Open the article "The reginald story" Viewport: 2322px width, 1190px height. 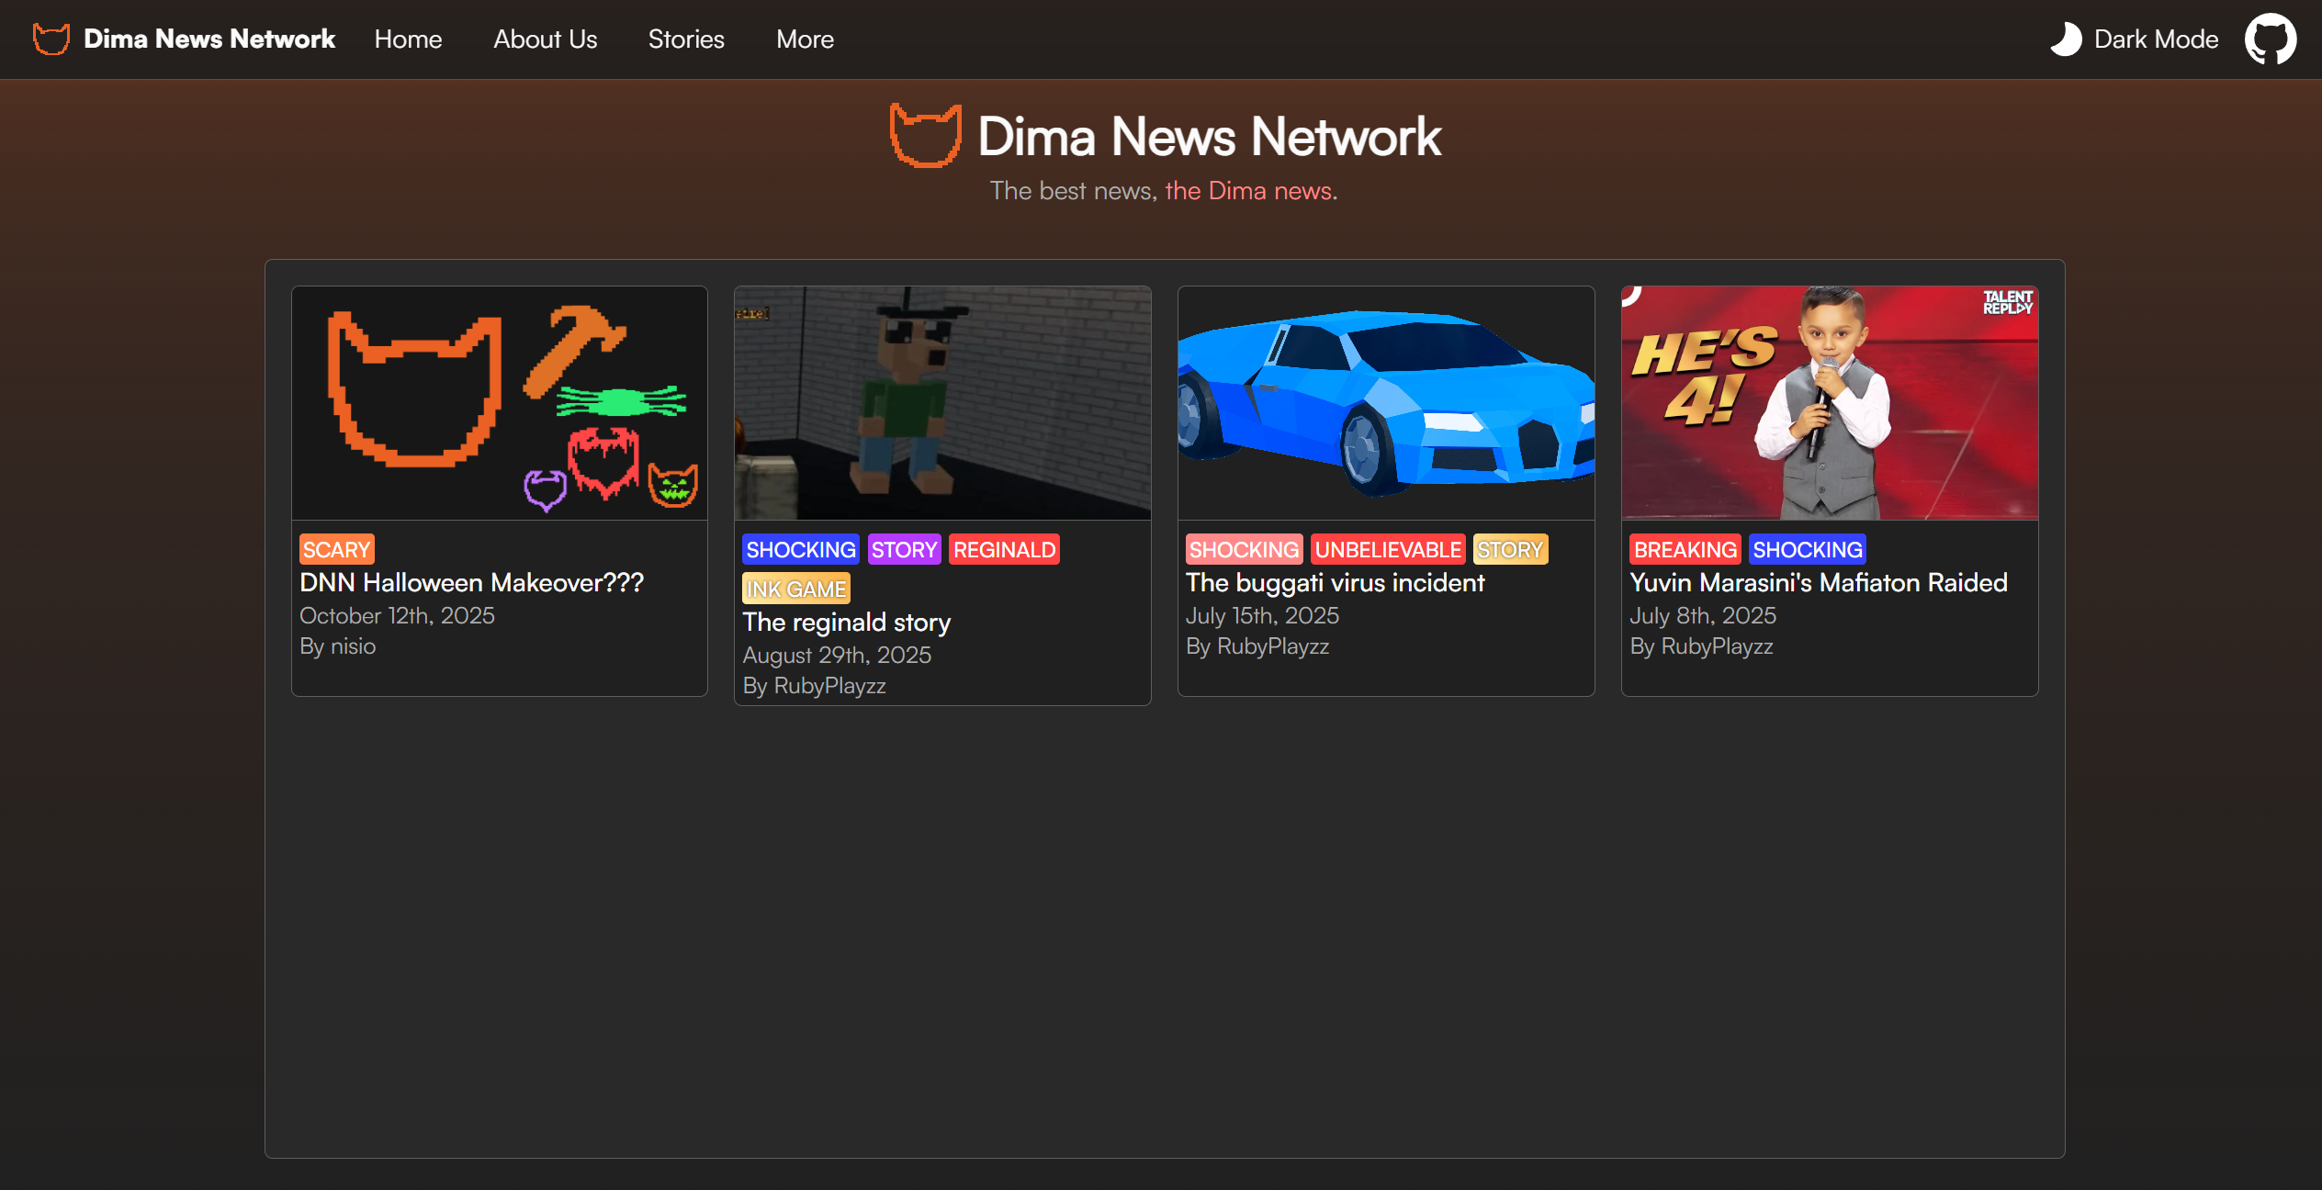[846, 622]
